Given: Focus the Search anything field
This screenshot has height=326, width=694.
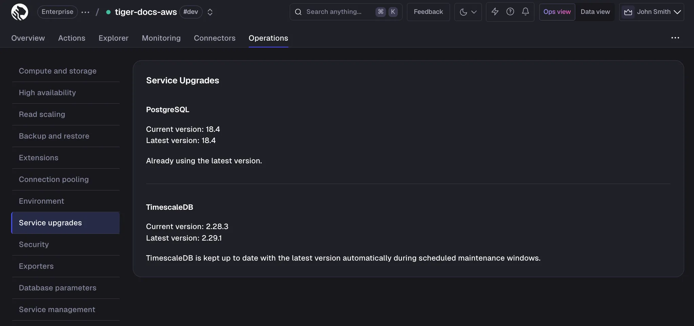Looking at the screenshot, I should pyautogui.click(x=346, y=12).
